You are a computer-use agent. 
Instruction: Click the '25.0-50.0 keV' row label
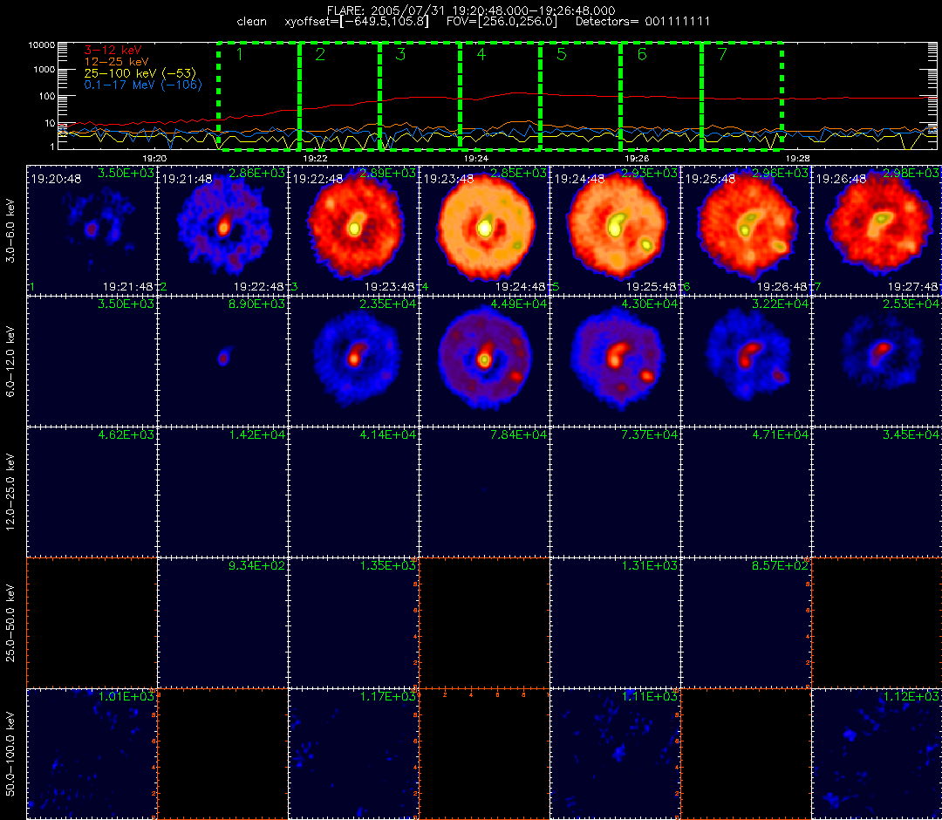click(x=10, y=624)
